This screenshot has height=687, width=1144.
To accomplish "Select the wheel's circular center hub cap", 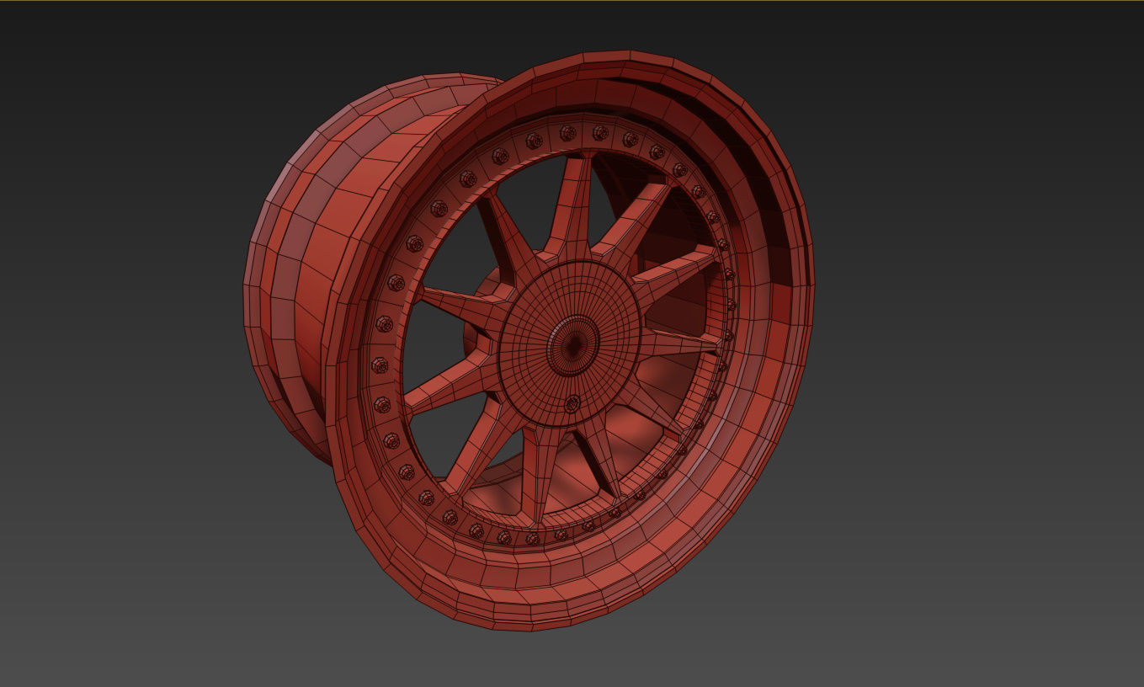I will (570, 343).
